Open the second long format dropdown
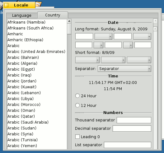Viewport: 164px width, 153px height. tap(142, 37)
